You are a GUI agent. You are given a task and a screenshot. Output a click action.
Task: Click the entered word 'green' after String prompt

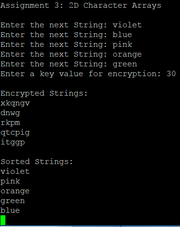(125, 64)
